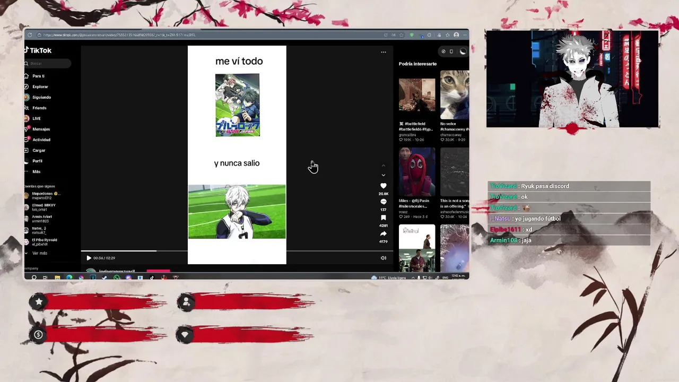Open the Miles Morales suggested video

point(417,172)
